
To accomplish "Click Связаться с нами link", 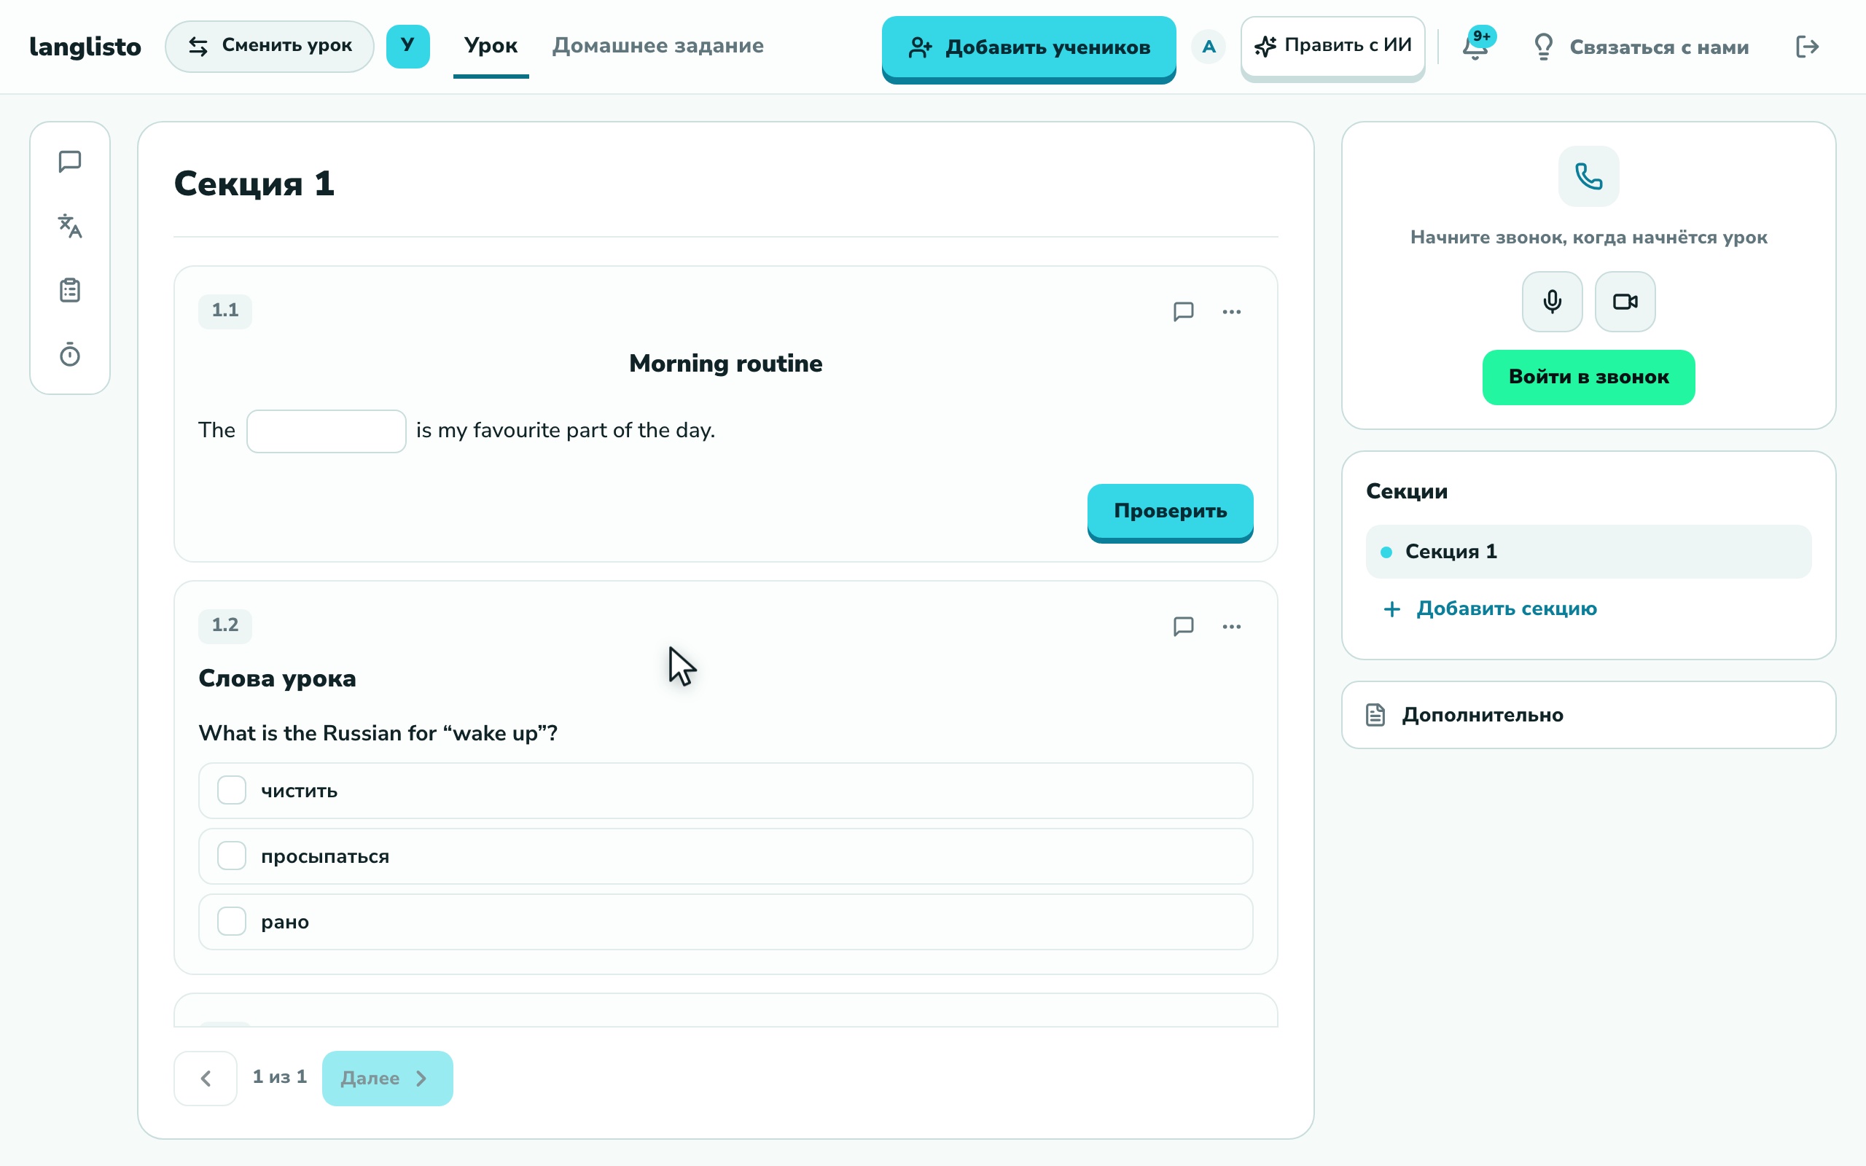I will 1640,47.
